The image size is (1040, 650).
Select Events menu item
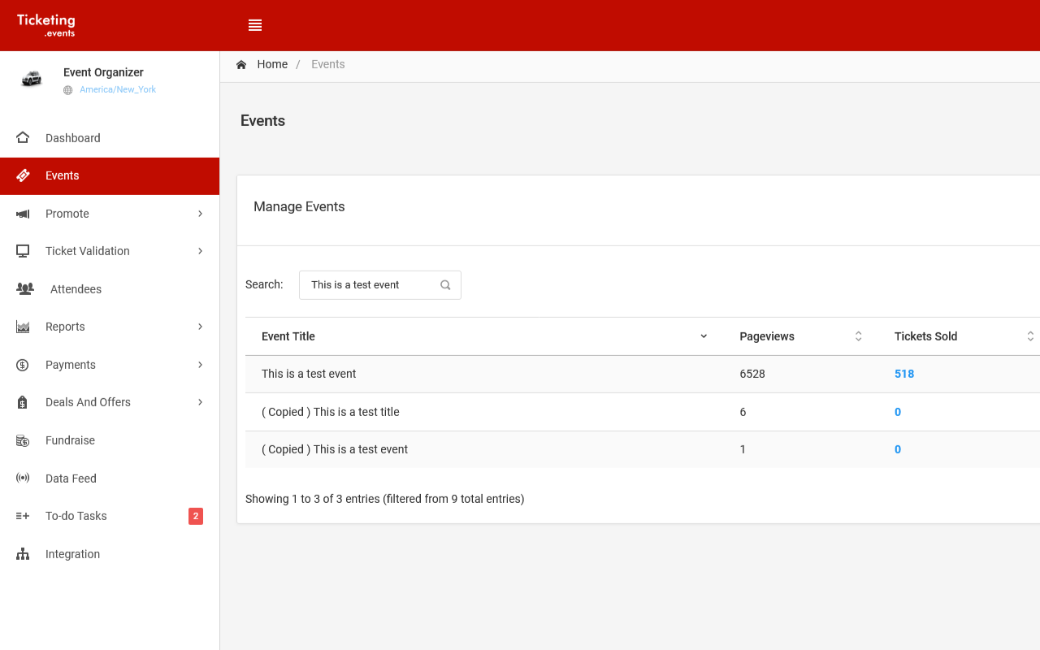[110, 175]
